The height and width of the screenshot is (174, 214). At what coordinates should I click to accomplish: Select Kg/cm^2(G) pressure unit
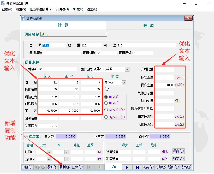[106, 117]
